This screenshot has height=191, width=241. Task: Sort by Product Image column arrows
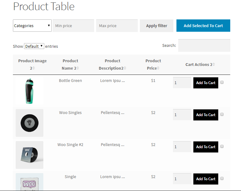click(34, 68)
